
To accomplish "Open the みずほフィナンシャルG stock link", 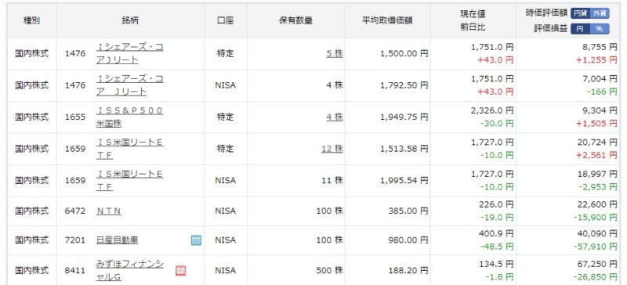I will (x=129, y=271).
